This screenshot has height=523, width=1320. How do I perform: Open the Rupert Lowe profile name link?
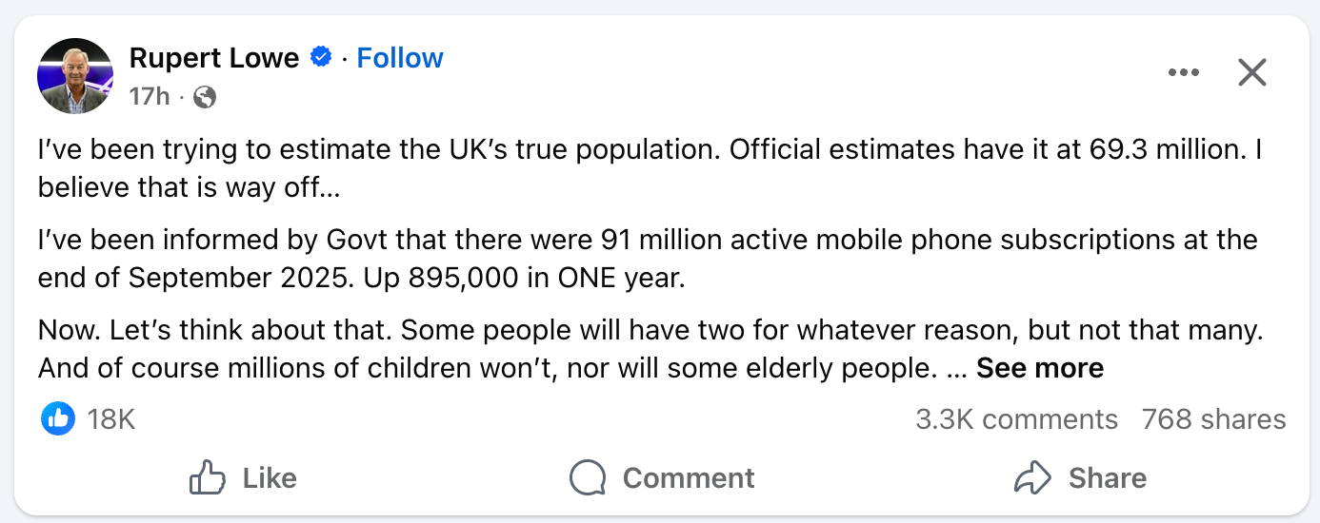213,58
